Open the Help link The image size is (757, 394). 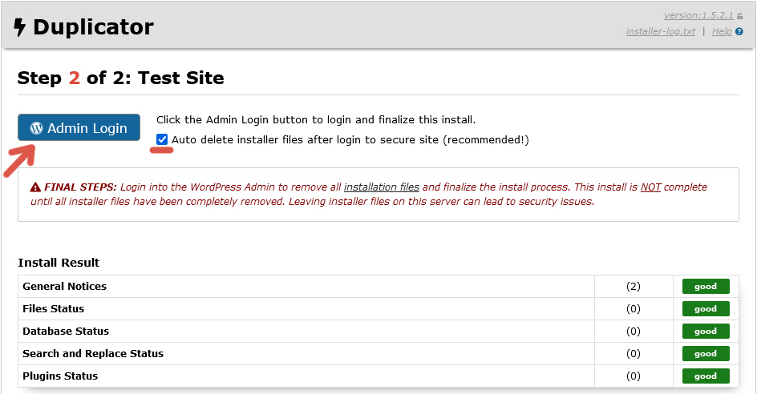722,31
